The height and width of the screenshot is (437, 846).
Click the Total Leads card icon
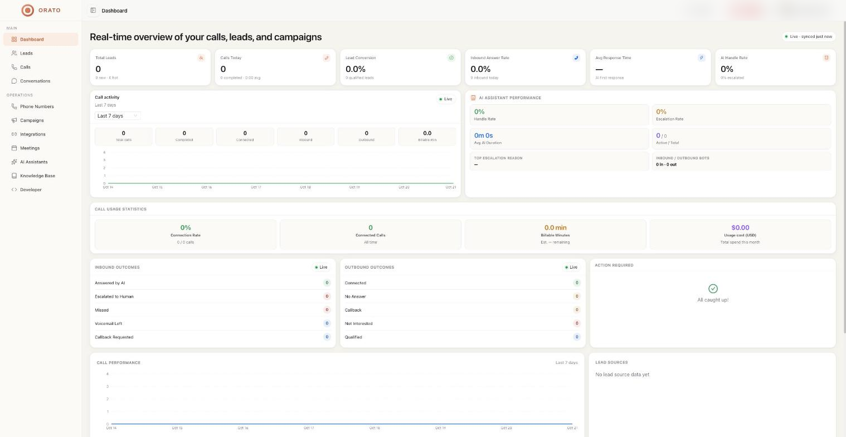(x=201, y=57)
